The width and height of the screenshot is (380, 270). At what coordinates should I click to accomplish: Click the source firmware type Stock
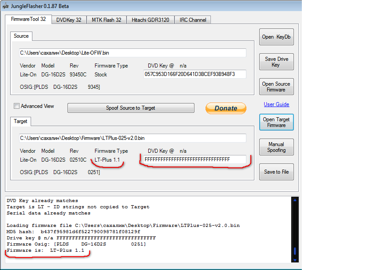click(x=101, y=75)
